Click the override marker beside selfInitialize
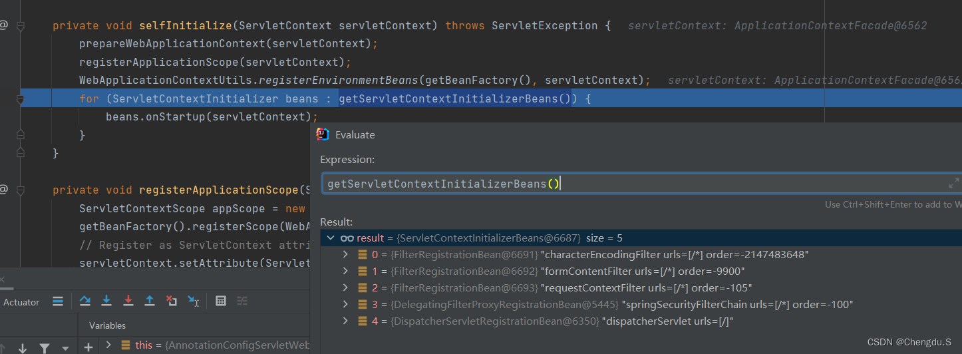Screen dimensions: 962x354 click(3, 25)
